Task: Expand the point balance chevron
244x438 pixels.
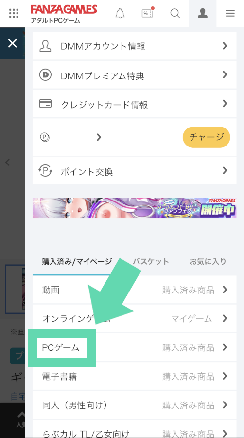Action: [x=99, y=137]
